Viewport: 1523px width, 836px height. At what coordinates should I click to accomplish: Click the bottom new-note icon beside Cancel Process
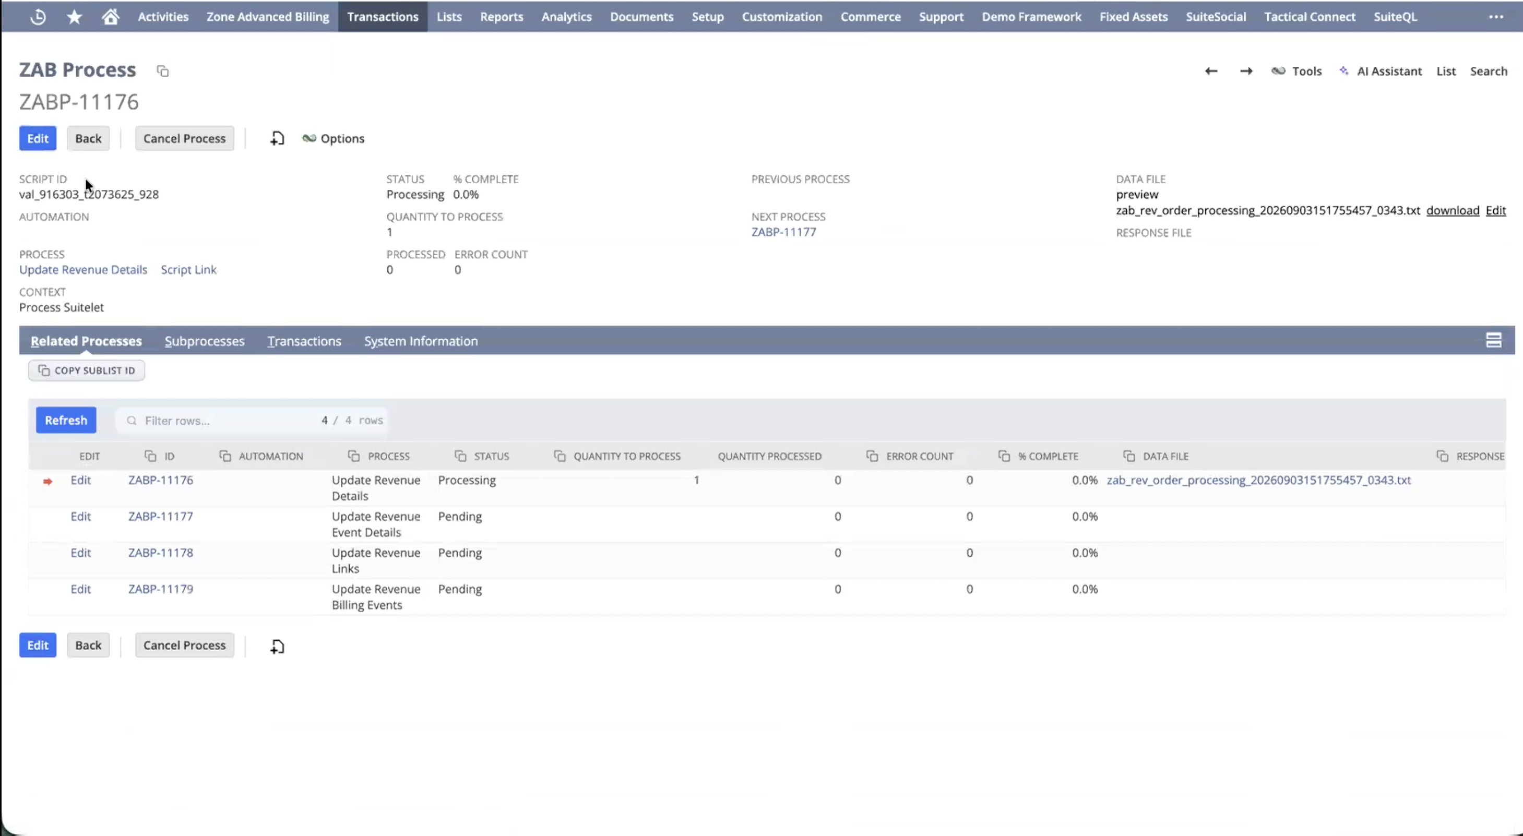click(x=277, y=646)
